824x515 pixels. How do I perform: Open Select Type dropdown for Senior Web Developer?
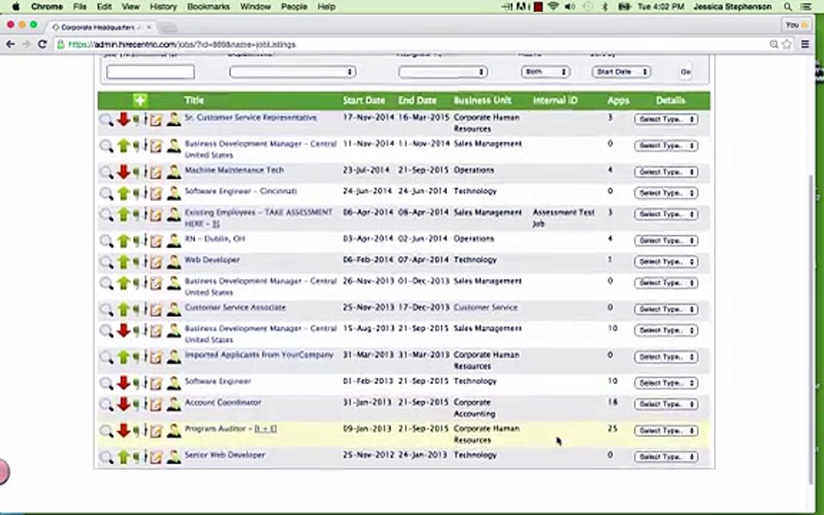666,456
